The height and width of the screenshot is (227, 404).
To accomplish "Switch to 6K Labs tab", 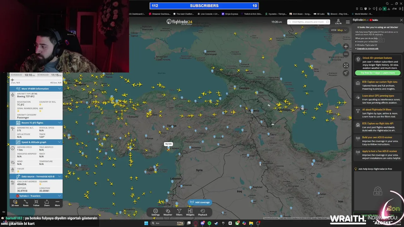I will pyautogui.click(x=319, y=14).
